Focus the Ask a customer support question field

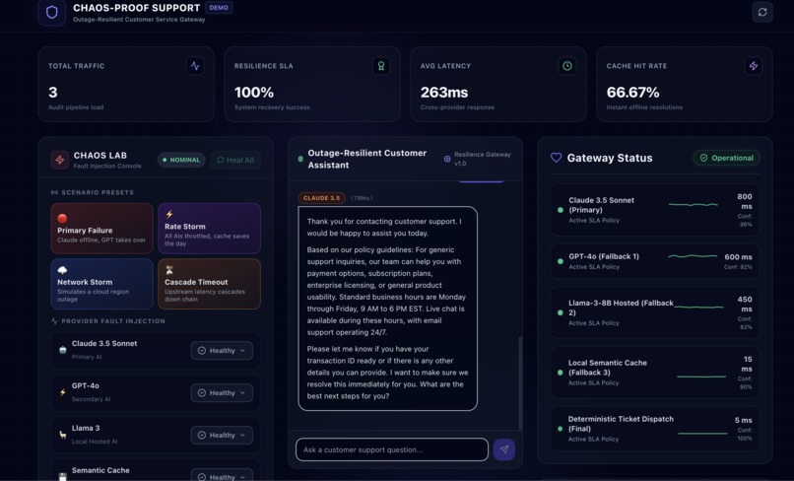pyautogui.click(x=392, y=449)
